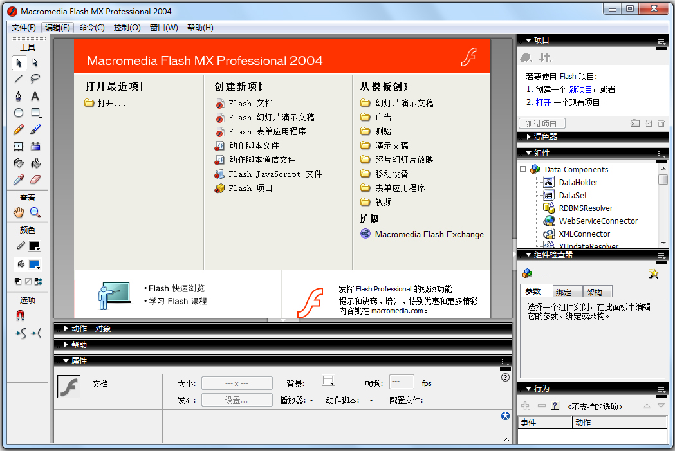Enable the Free Transform tool
675x451 pixels.
(19, 147)
